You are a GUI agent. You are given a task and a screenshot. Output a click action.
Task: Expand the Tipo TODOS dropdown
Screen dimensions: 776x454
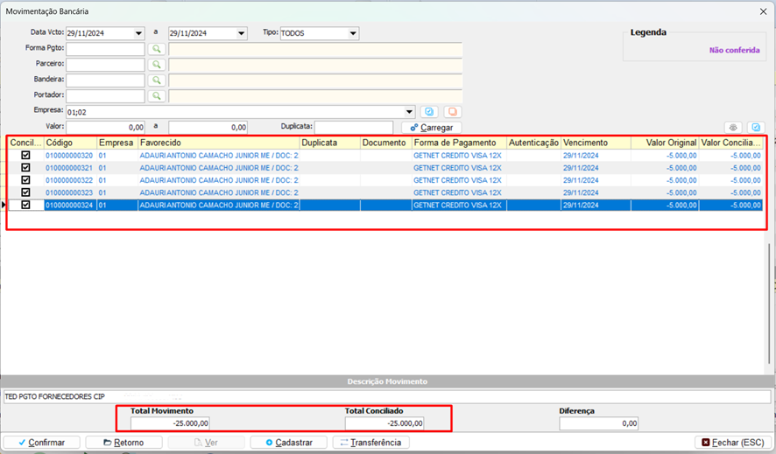point(353,34)
